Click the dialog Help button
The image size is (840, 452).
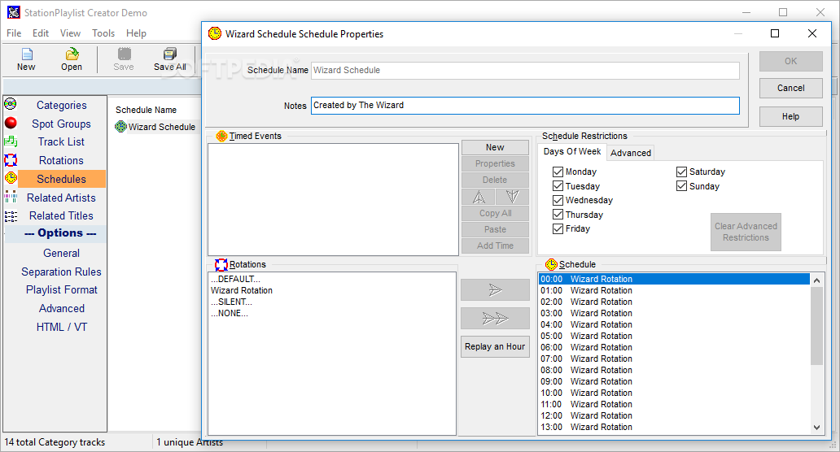[x=790, y=116]
